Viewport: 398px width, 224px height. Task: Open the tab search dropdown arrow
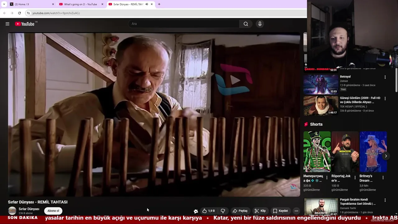(4, 4)
